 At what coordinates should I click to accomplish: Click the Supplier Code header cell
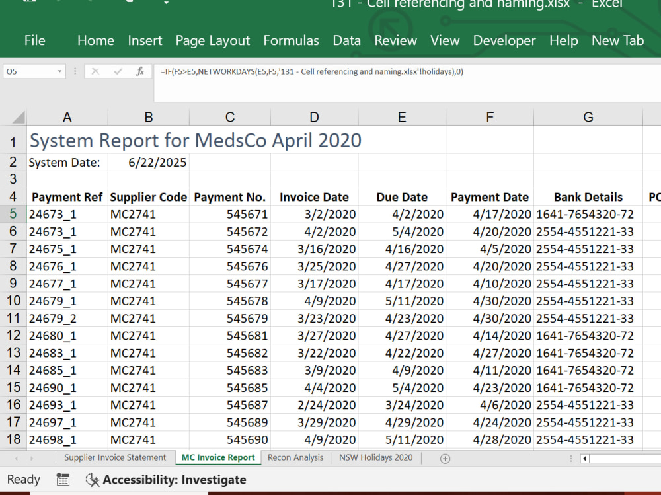click(x=148, y=197)
